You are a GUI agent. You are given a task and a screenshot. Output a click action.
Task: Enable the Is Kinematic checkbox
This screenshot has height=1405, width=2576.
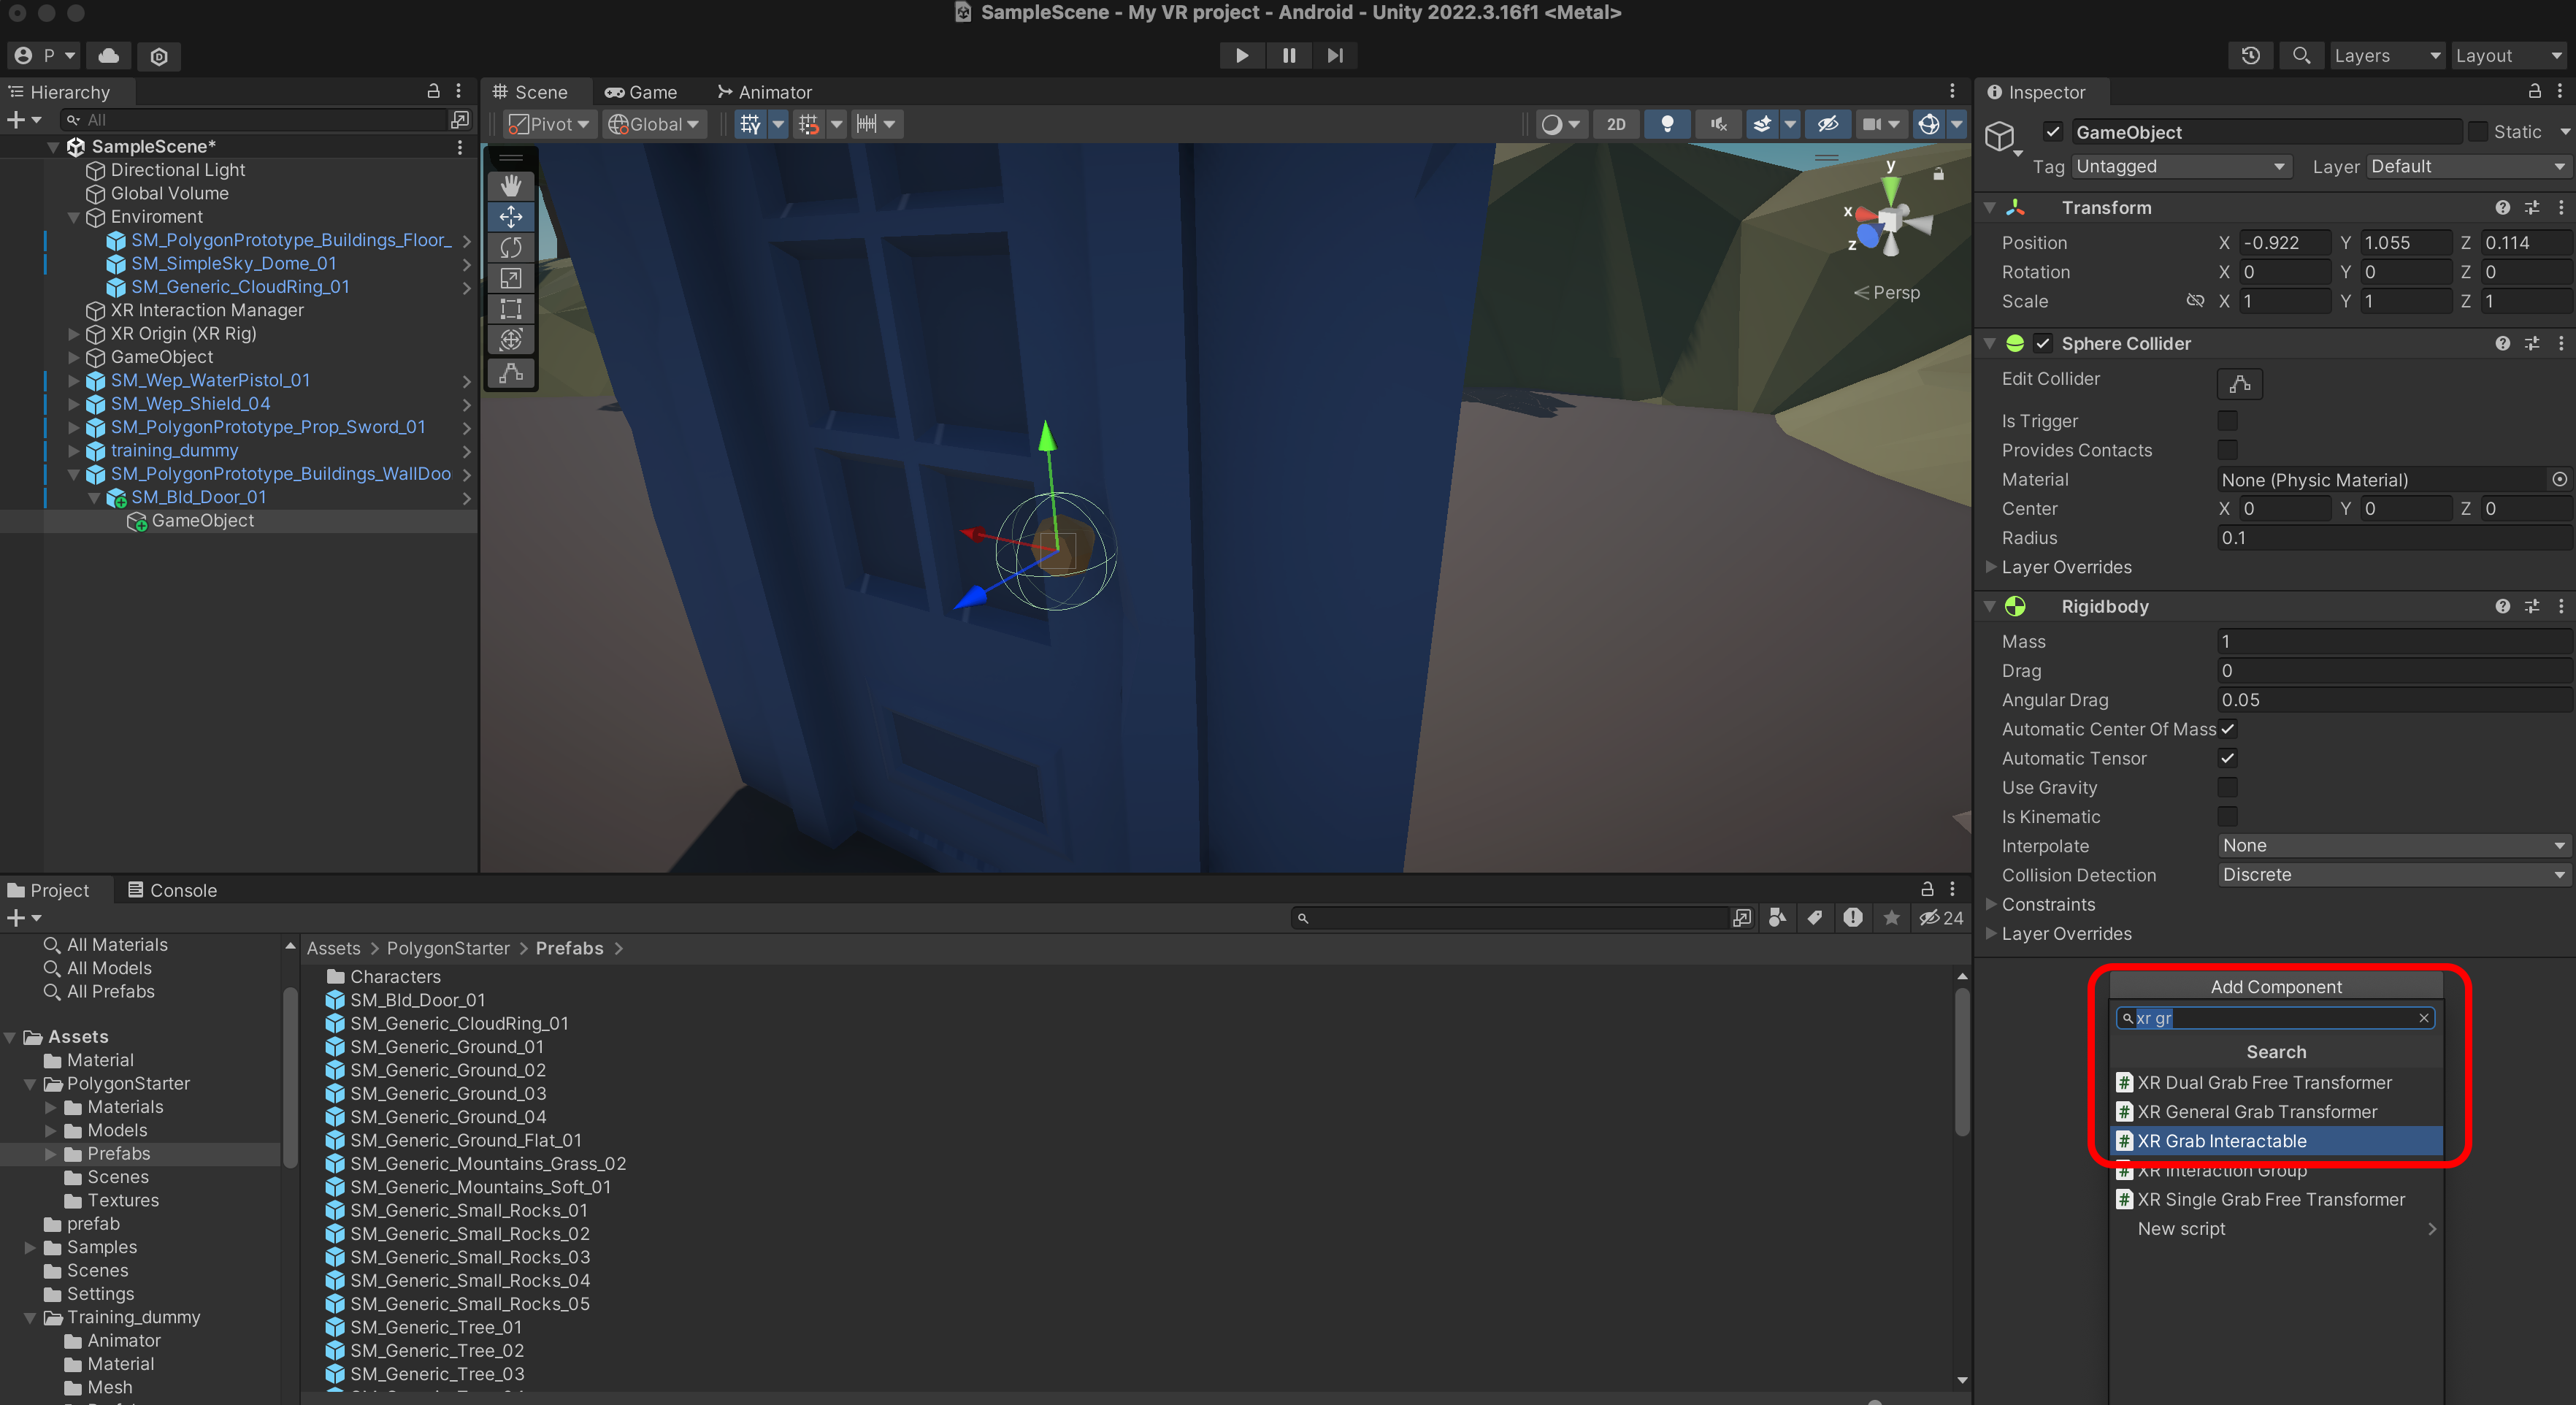point(2228,817)
